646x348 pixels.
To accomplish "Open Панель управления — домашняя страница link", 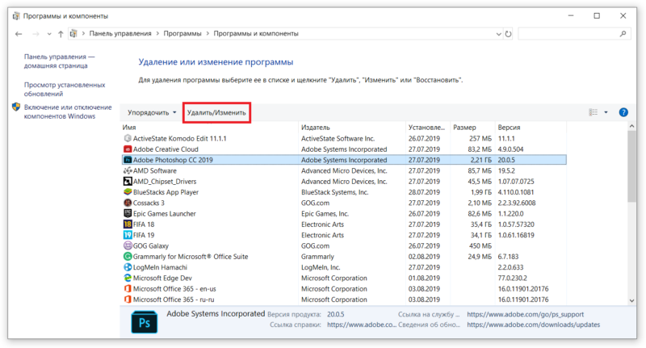I will pos(59,61).
